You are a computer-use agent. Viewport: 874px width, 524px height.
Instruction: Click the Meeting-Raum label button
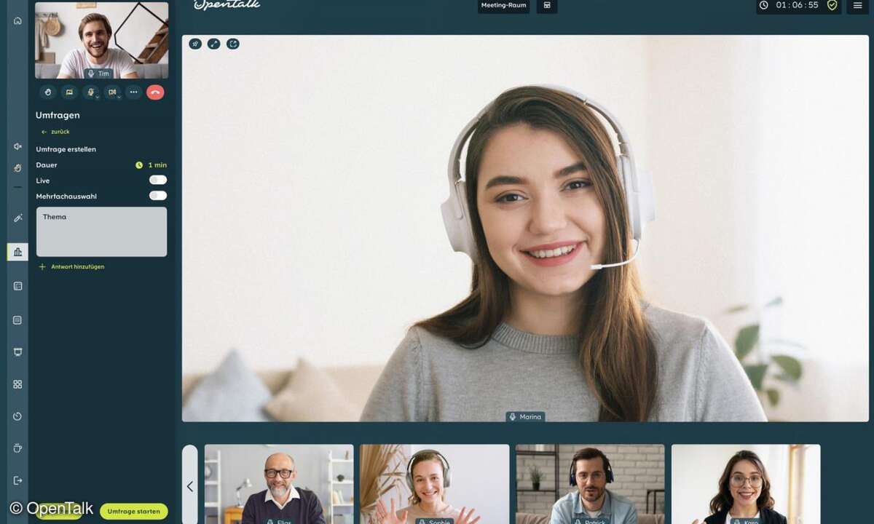(x=504, y=5)
